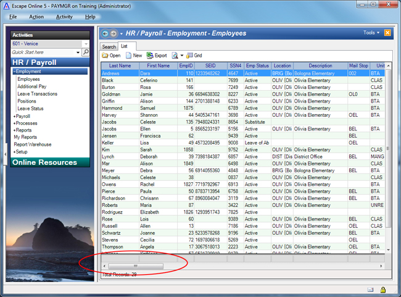401x297 pixels.
Task: Select Additional Pay in the tree
Action: [32, 86]
